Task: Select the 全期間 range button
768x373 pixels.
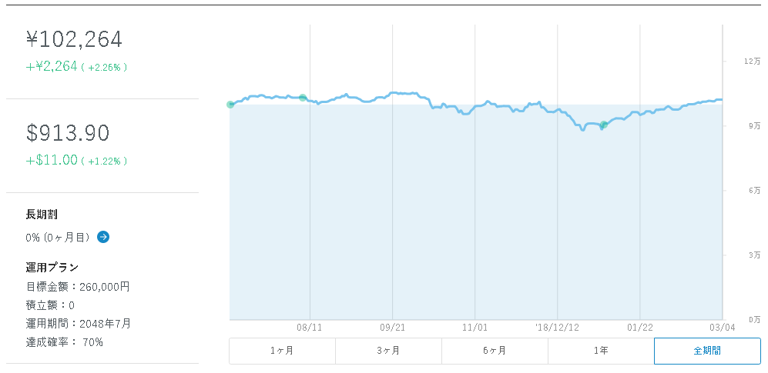Action: pyautogui.click(x=707, y=351)
